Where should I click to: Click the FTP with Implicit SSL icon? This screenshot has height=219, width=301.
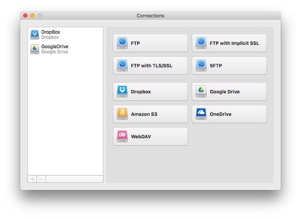(201, 43)
